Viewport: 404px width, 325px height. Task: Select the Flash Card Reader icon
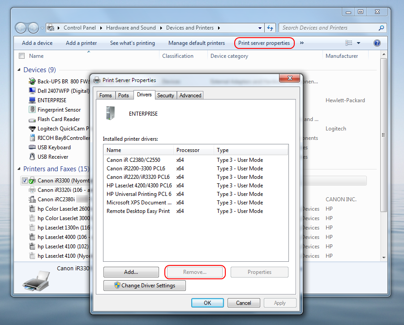click(32, 120)
